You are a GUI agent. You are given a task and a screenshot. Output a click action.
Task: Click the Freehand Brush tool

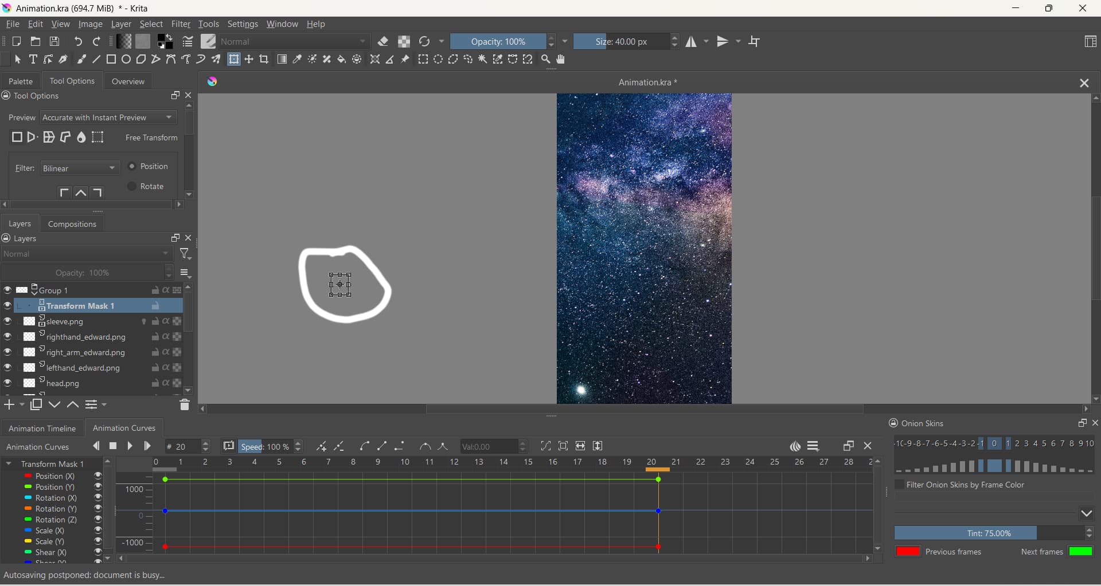[x=81, y=60]
